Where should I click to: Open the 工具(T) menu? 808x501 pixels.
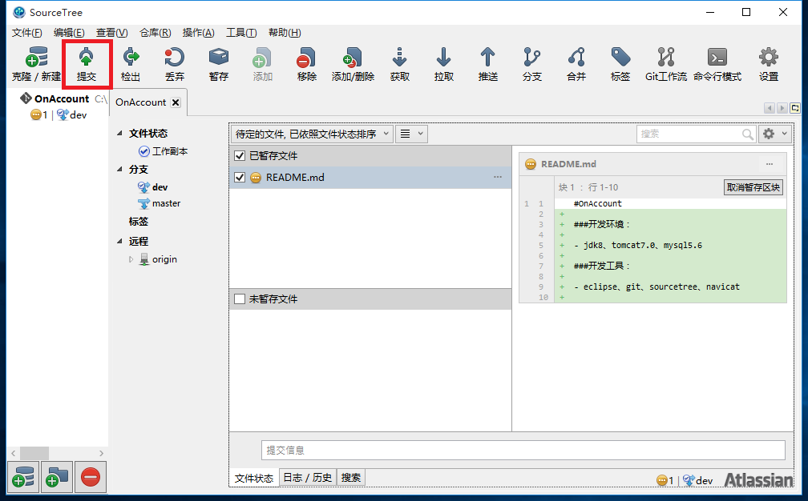coord(241,32)
